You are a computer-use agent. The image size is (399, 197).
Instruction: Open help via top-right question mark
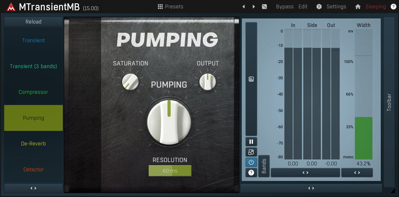click(x=393, y=7)
